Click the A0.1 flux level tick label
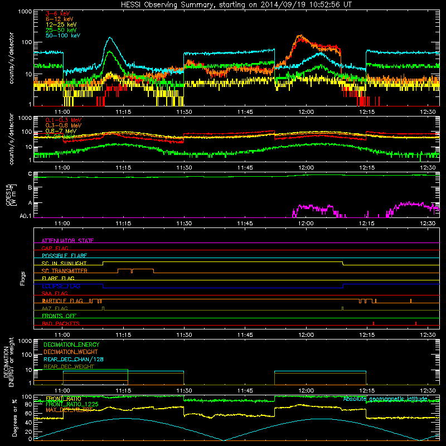This screenshot has height=446, width=446. 26,216
